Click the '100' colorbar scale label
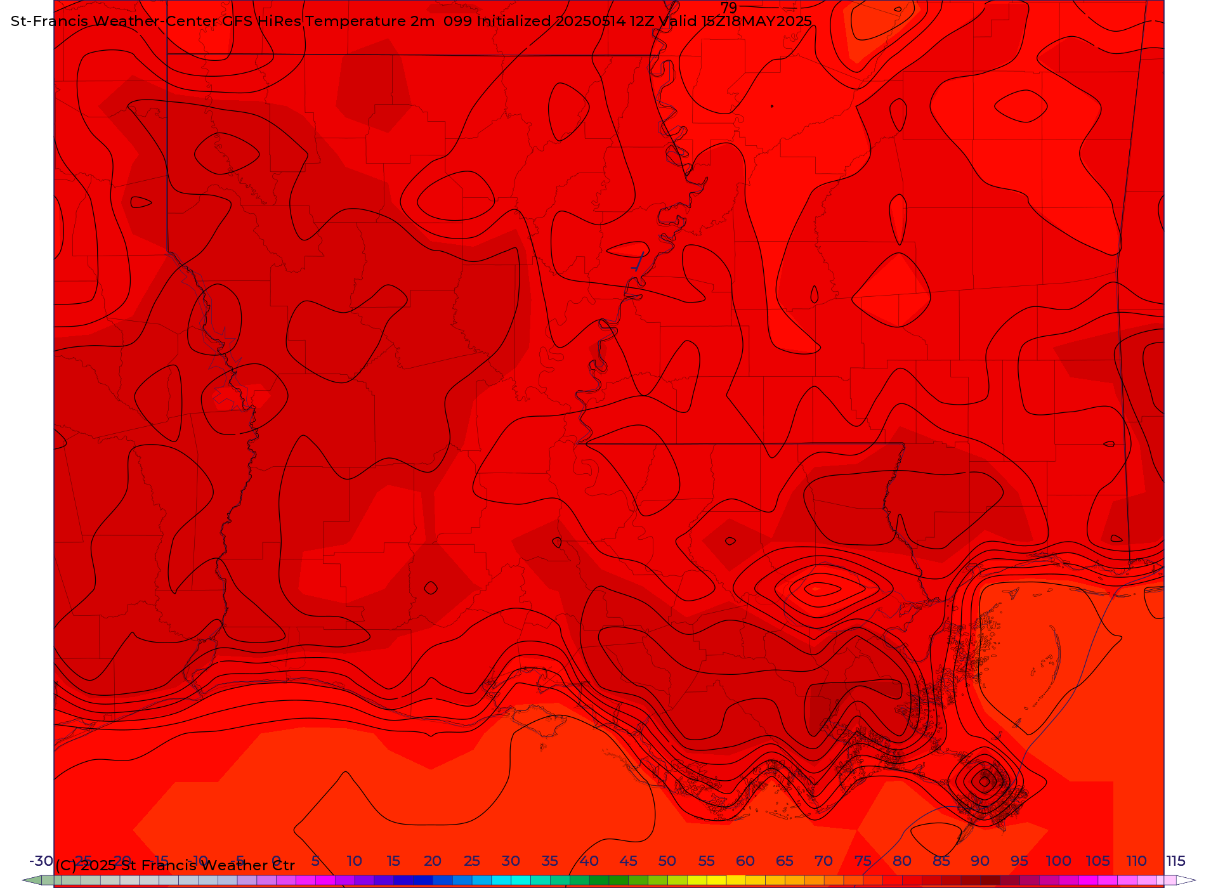The width and height of the screenshot is (1218, 888). point(1058,861)
